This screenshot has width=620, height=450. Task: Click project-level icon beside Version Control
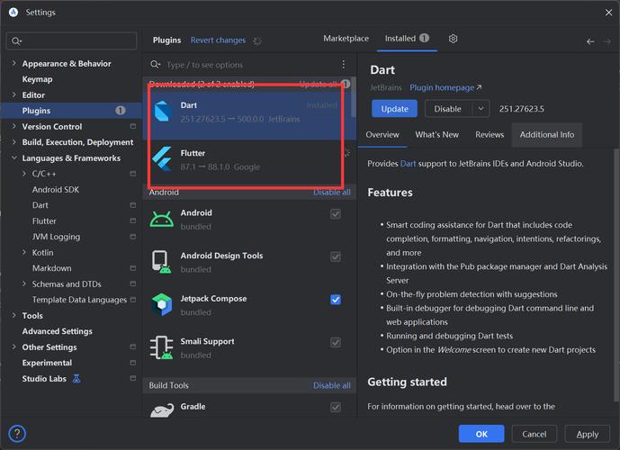[x=133, y=126]
